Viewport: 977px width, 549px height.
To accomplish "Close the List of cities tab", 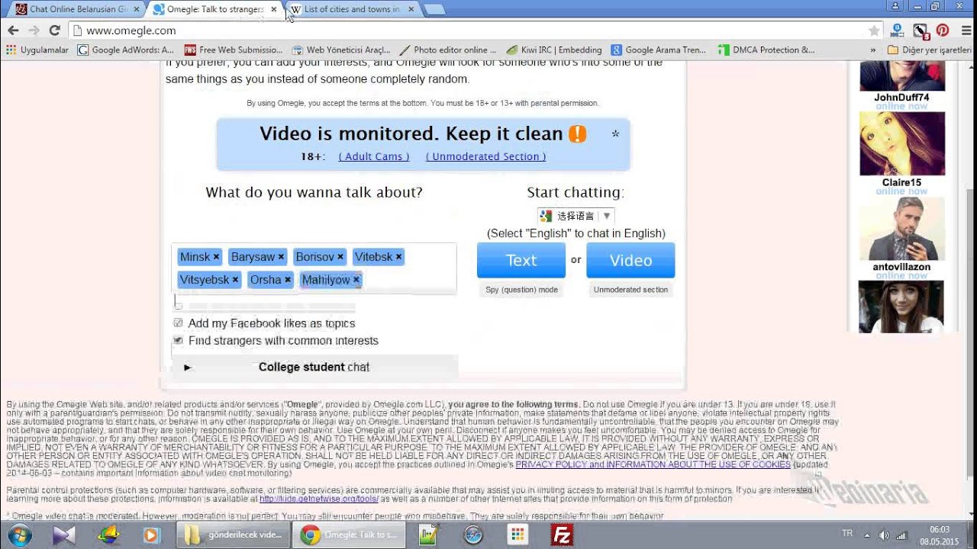I will (x=411, y=9).
